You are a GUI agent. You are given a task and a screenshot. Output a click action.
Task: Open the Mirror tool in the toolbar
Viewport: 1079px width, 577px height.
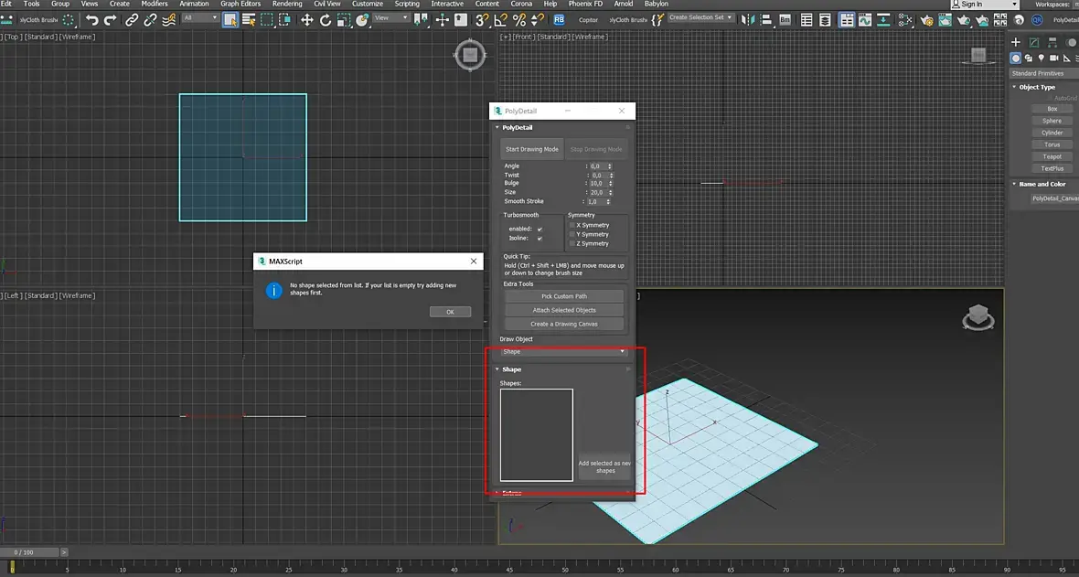coord(750,19)
